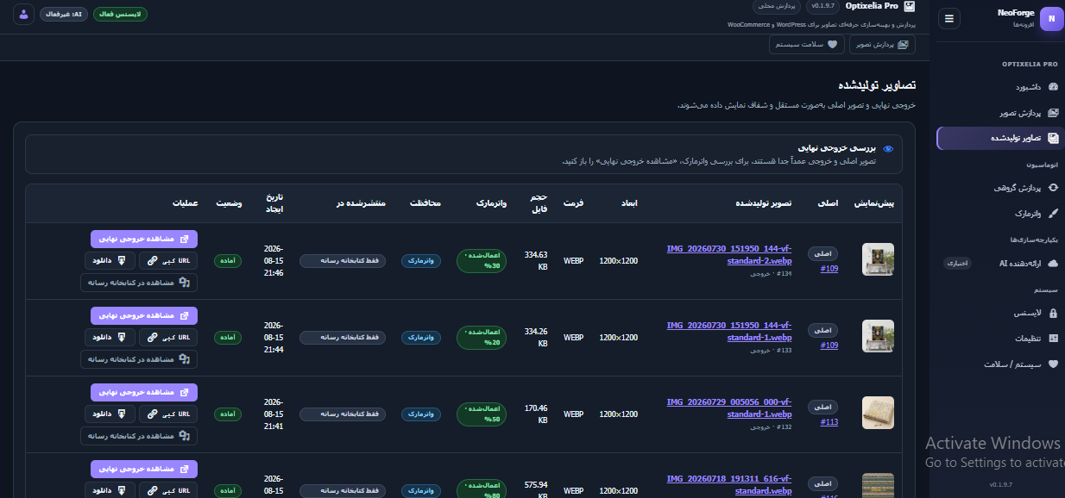This screenshot has width=1065, height=498.
Task: Click the اعمال‌شده %30 watermark badge
Action: click(482, 261)
